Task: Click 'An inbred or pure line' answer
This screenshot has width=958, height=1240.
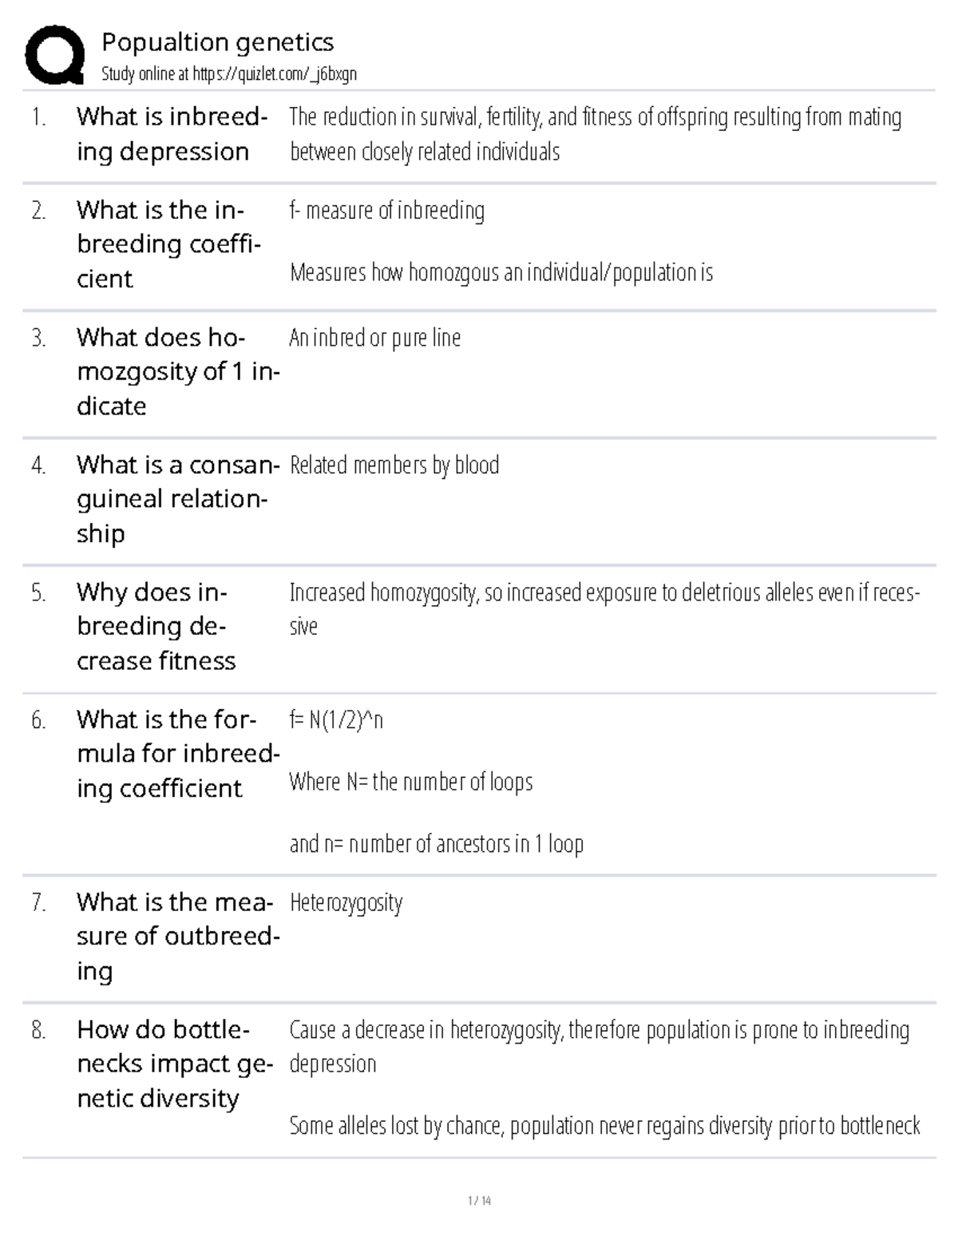Action: tap(374, 338)
